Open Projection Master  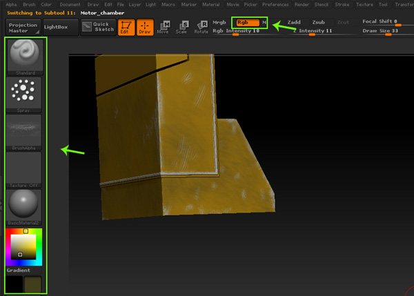23,28
